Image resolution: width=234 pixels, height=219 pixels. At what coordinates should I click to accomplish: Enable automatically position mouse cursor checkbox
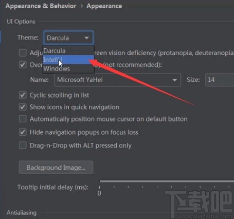pos(23,119)
